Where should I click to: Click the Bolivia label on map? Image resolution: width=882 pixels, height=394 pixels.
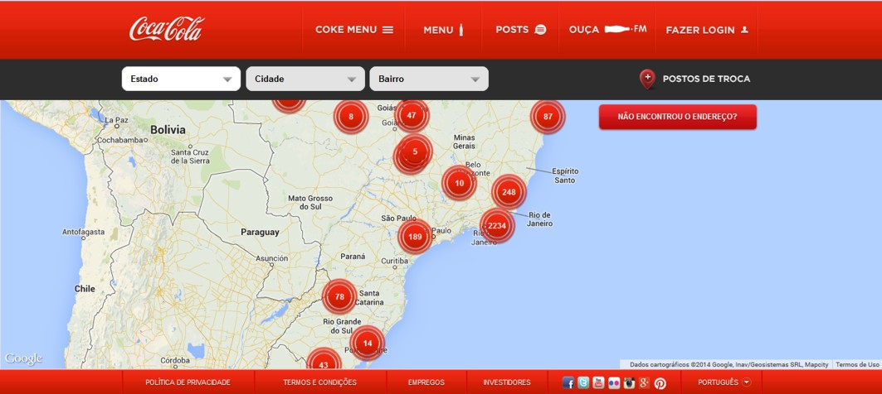click(168, 130)
